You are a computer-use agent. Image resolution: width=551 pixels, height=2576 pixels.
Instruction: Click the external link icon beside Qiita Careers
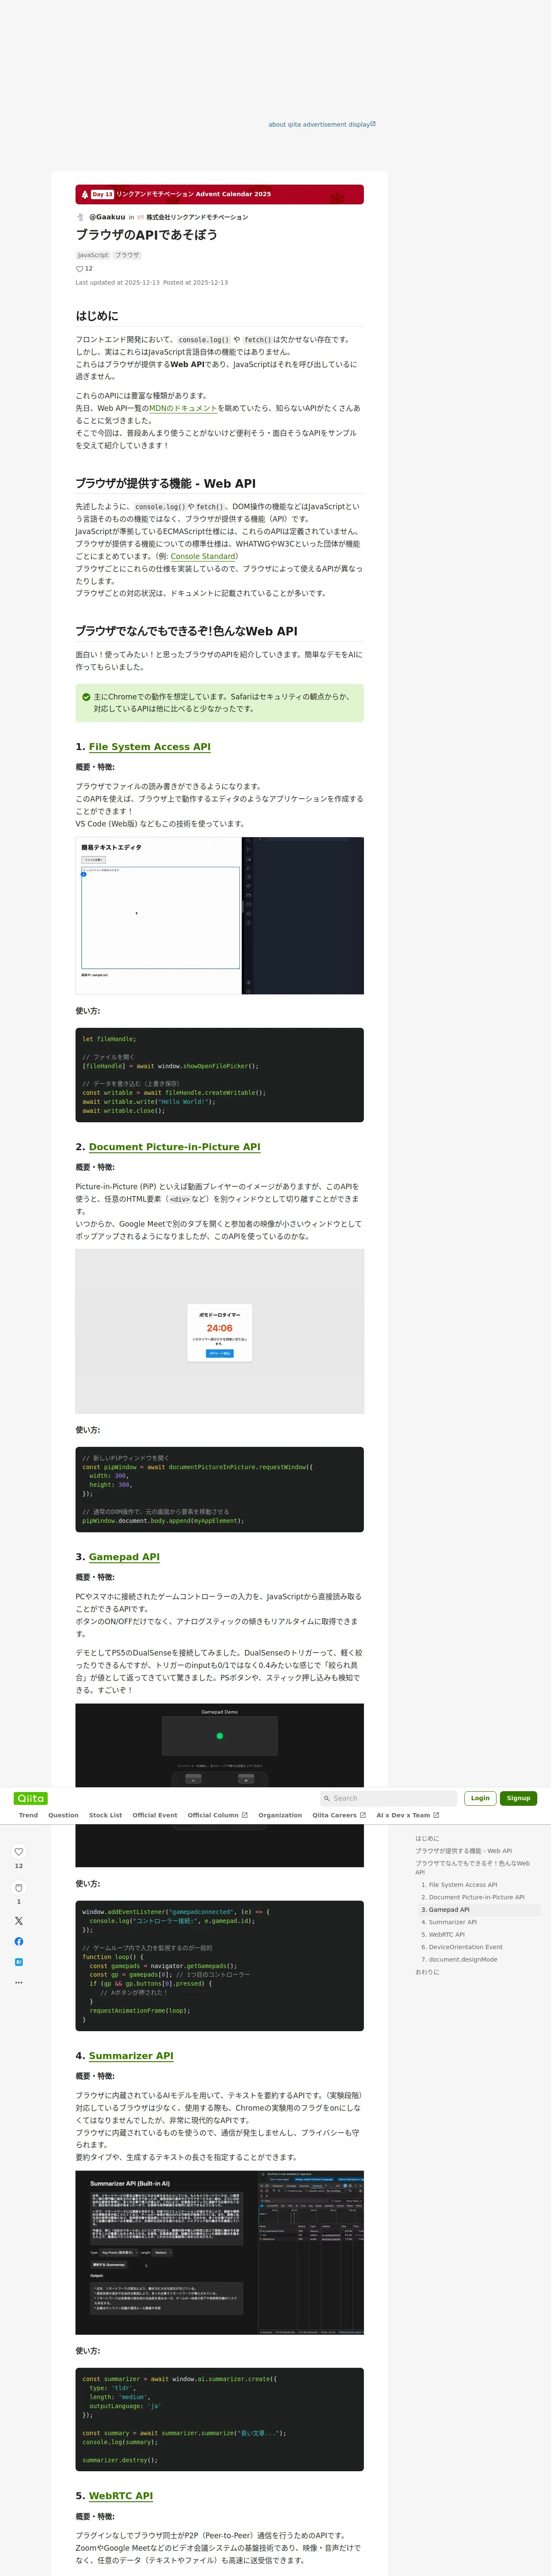tap(363, 1815)
